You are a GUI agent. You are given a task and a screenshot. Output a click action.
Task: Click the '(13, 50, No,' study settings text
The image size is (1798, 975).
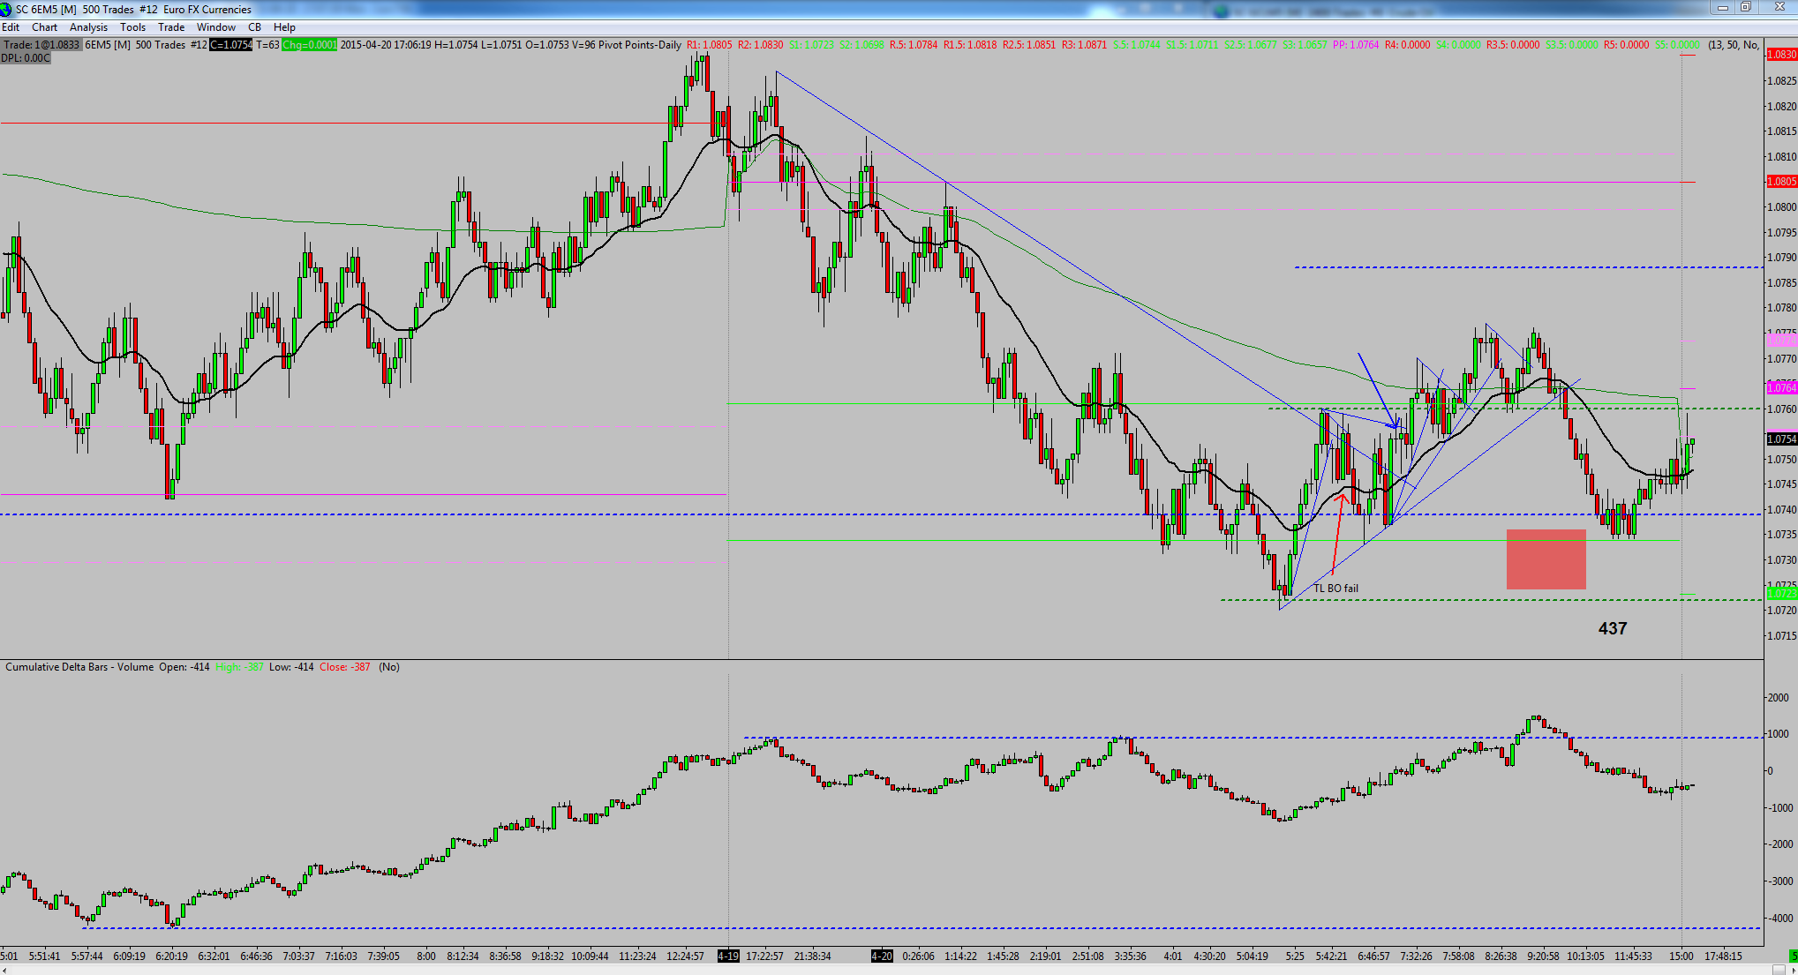(x=1734, y=45)
